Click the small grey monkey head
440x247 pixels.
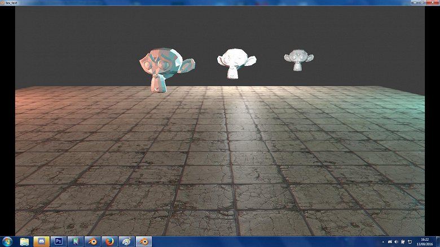(299, 60)
